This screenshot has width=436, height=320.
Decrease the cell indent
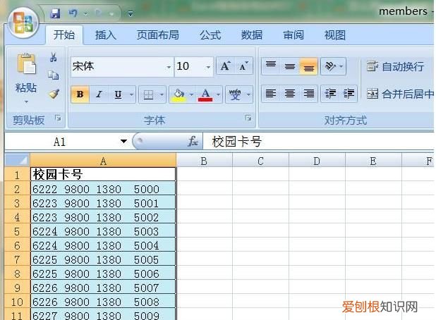pyautogui.click(x=330, y=94)
